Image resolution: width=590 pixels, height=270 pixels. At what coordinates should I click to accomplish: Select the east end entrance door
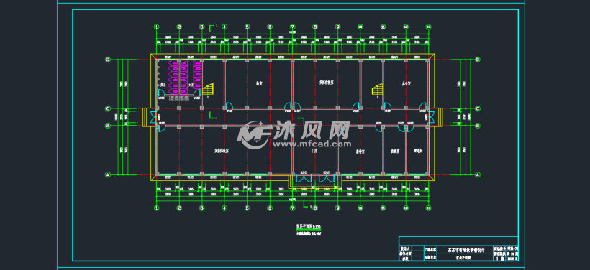pyautogui.click(x=431, y=117)
